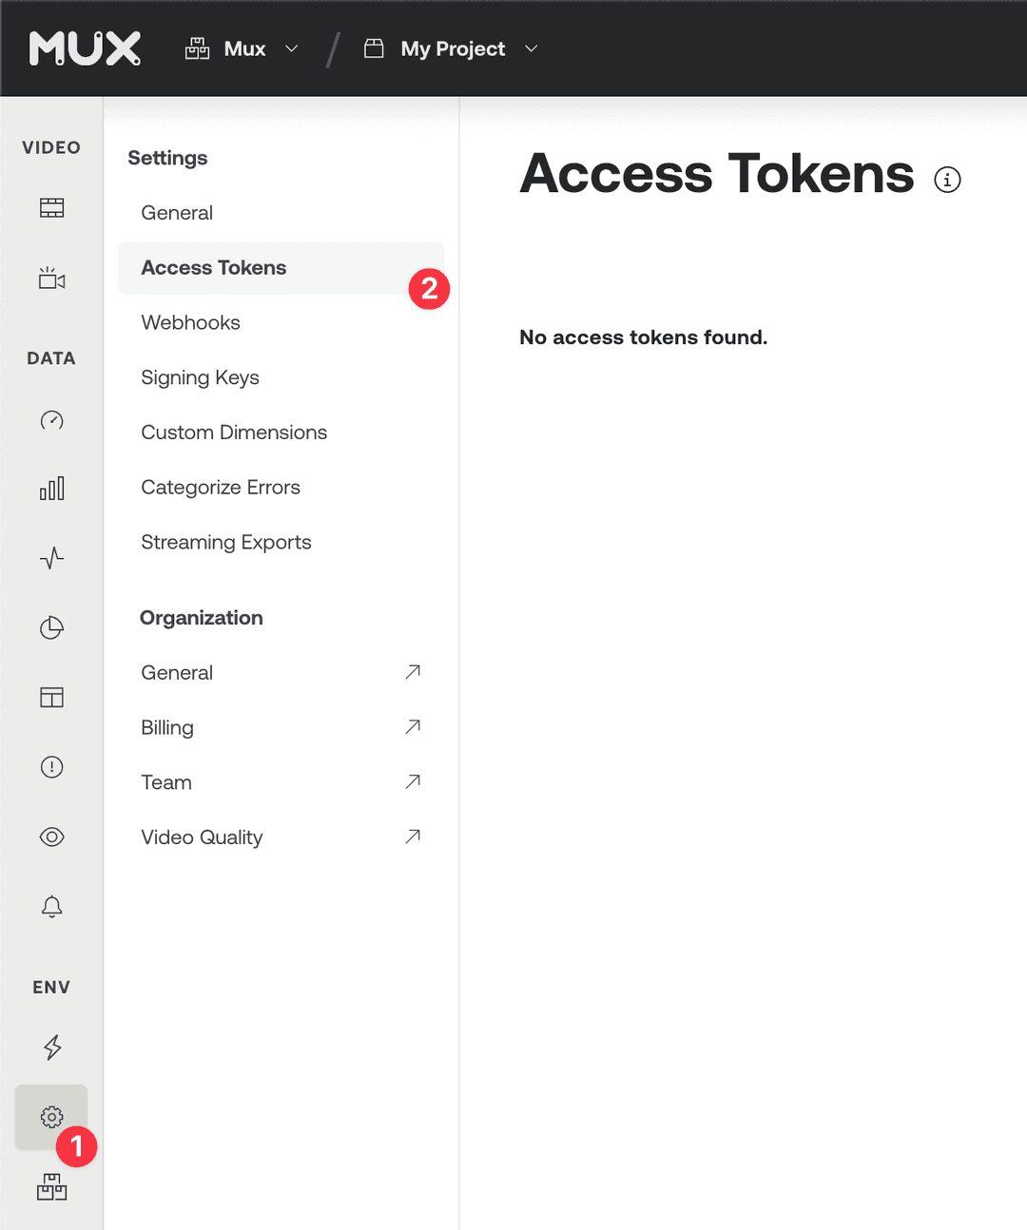Viewport: 1027px width, 1230px height.
Task: Follow the Team external link
Action: click(166, 781)
